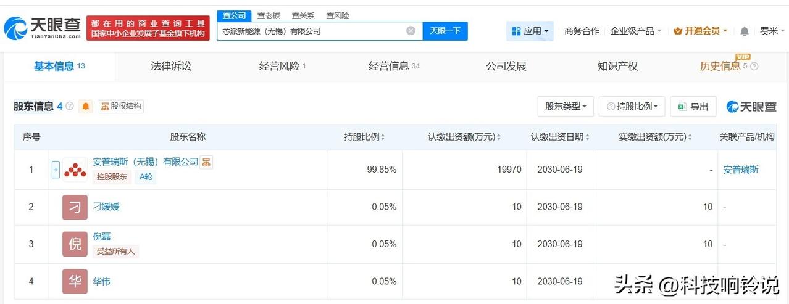Select the 查老板 search tab
The image size is (789, 304).
pos(269,15)
